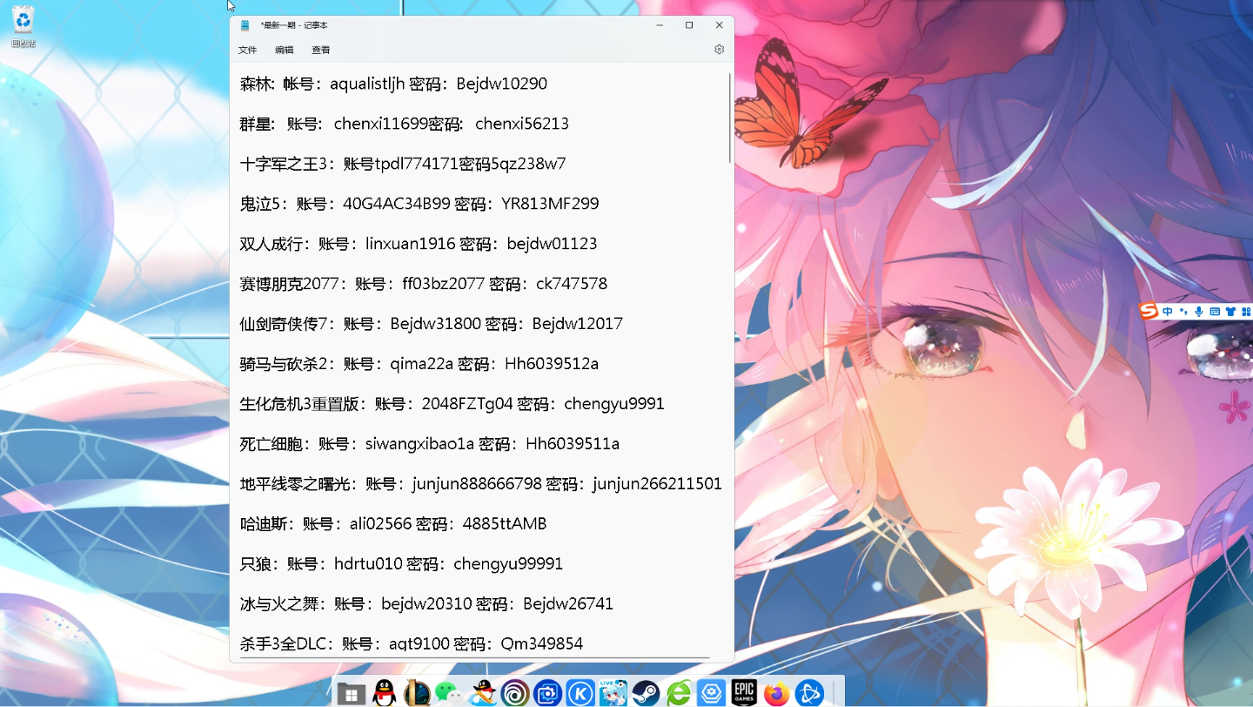
Task: Launch Ubisoft Connect swirl icon
Action: (x=514, y=693)
